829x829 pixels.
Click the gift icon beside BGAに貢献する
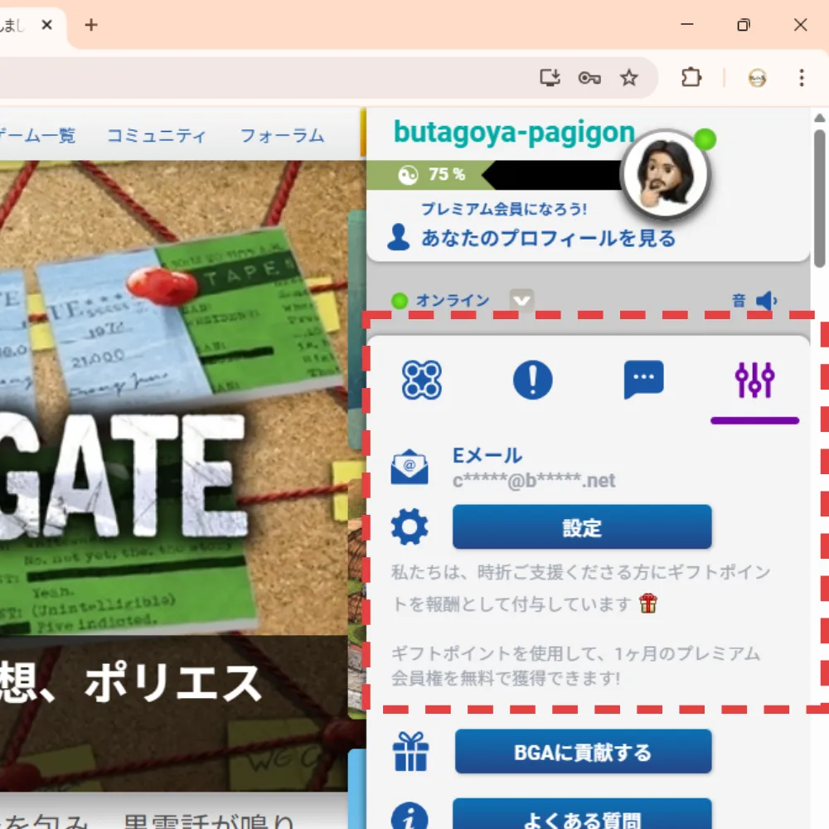(x=411, y=751)
